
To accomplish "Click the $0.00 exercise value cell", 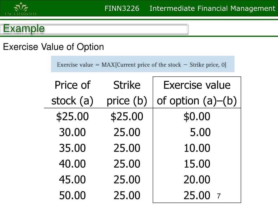I will pyautogui.click(x=197, y=116).
